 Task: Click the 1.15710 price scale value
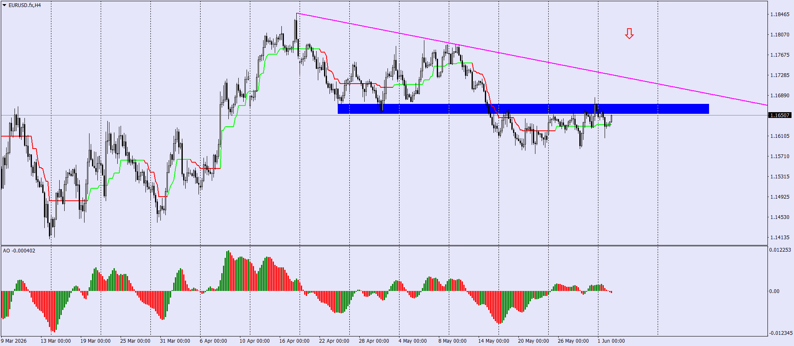click(x=779, y=156)
